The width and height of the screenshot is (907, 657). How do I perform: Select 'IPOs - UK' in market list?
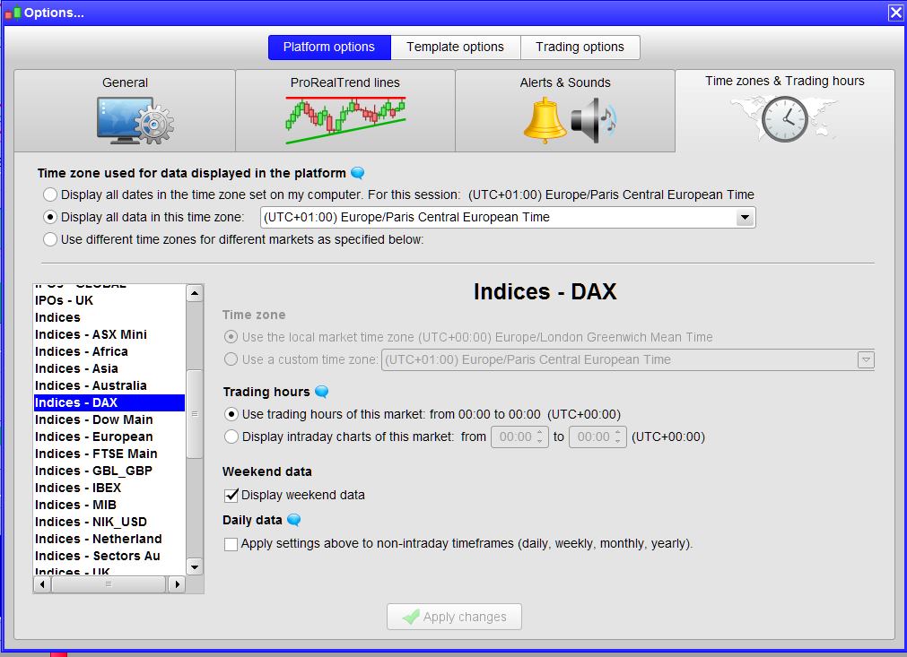[x=109, y=300]
